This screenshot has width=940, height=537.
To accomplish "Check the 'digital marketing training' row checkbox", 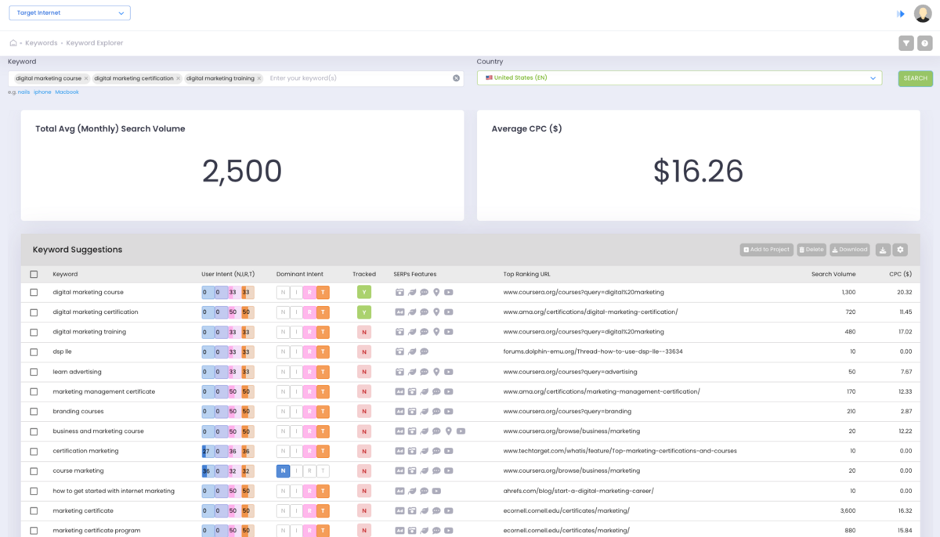I will tap(34, 332).
